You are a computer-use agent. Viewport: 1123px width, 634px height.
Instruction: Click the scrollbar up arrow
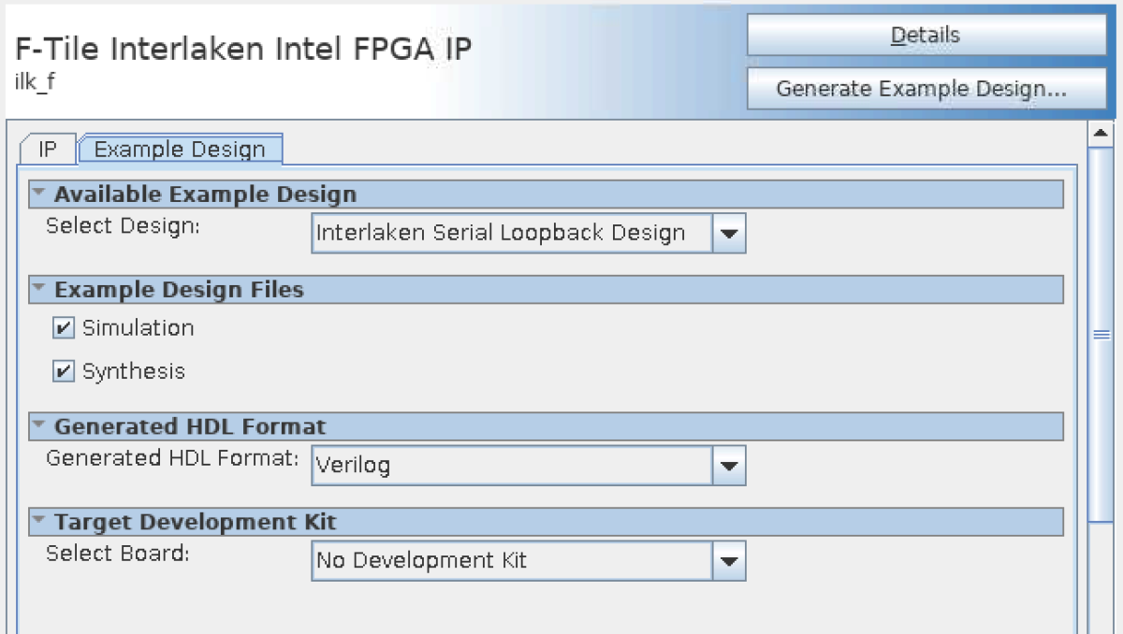(x=1101, y=134)
